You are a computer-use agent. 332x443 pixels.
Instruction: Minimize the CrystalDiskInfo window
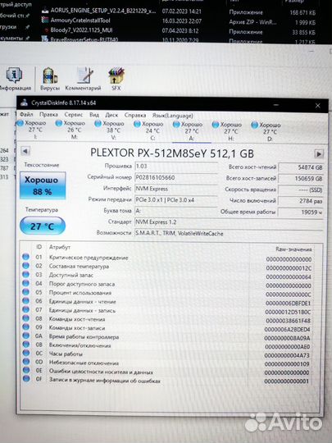point(276,105)
